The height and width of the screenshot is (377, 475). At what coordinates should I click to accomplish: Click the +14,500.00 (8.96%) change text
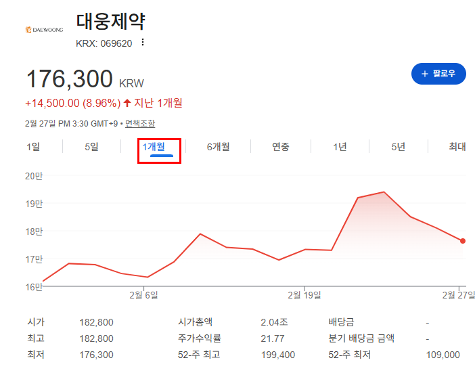coord(72,104)
